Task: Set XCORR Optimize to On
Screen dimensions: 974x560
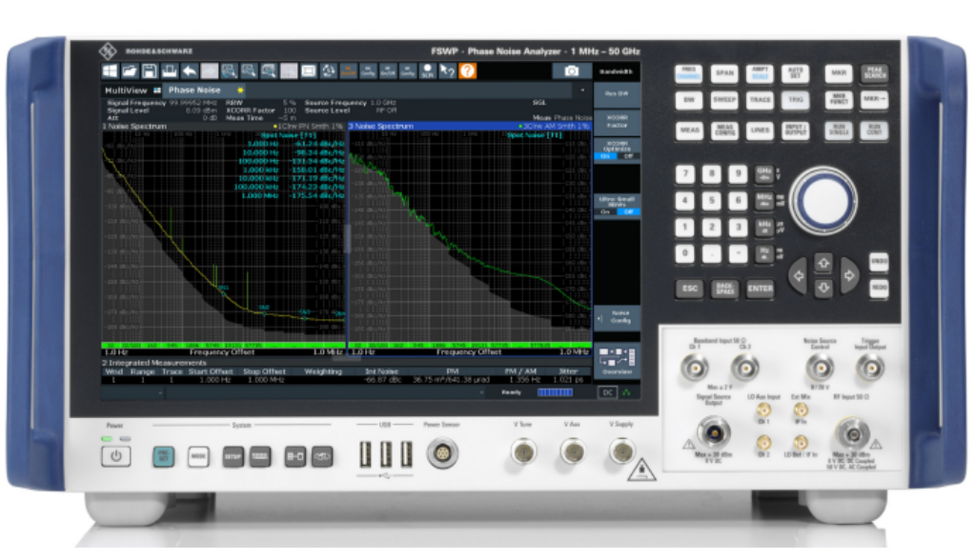Action: 605,156
